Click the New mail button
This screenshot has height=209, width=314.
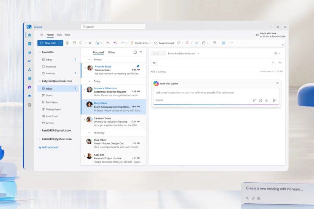click(48, 43)
